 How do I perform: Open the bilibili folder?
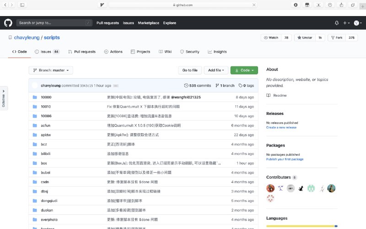pos(45,153)
